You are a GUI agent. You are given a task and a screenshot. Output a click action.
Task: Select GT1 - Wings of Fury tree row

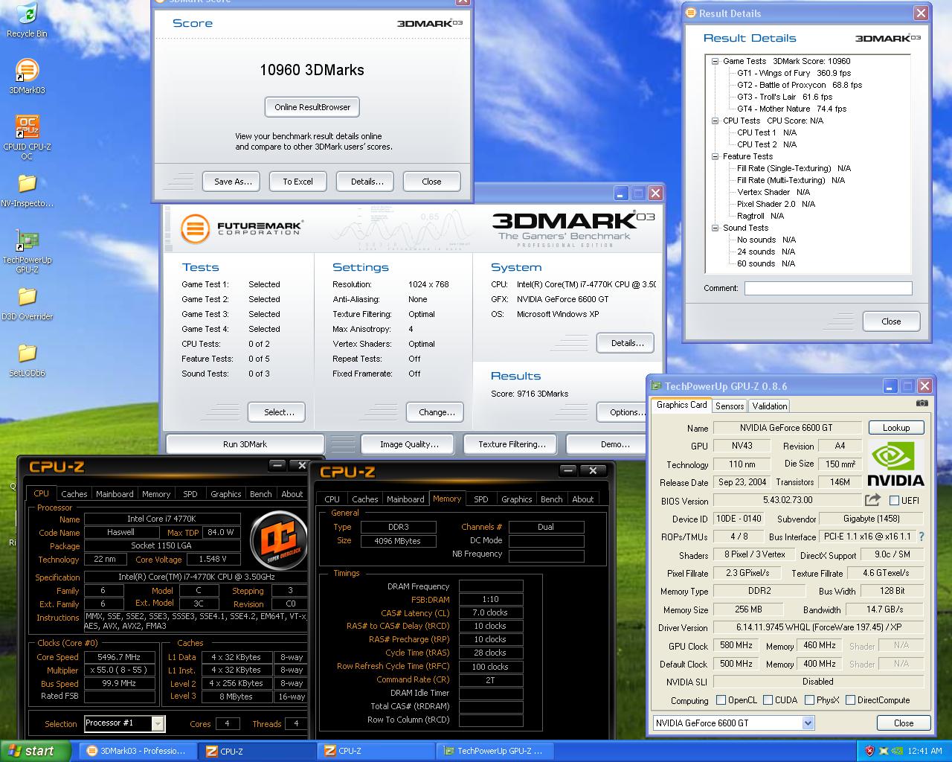click(794, 73)
